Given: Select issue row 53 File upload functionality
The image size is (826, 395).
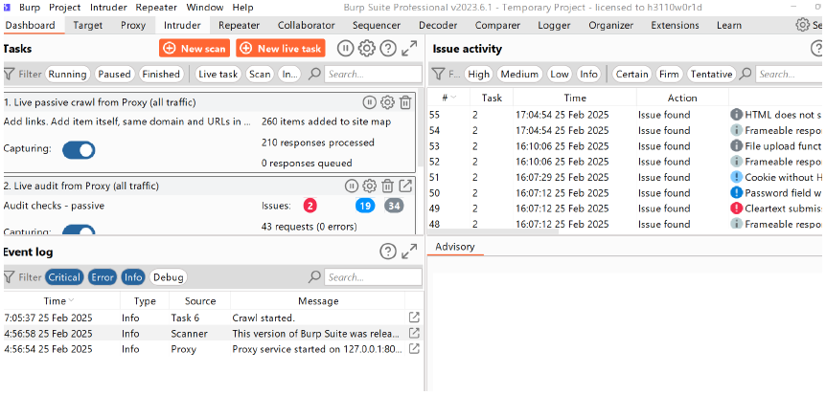Looking at the screenshot, I should [627, 145].
